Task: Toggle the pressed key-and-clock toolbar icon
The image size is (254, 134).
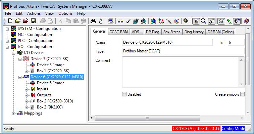Action: pyautogui.click(x=212, y=21)
